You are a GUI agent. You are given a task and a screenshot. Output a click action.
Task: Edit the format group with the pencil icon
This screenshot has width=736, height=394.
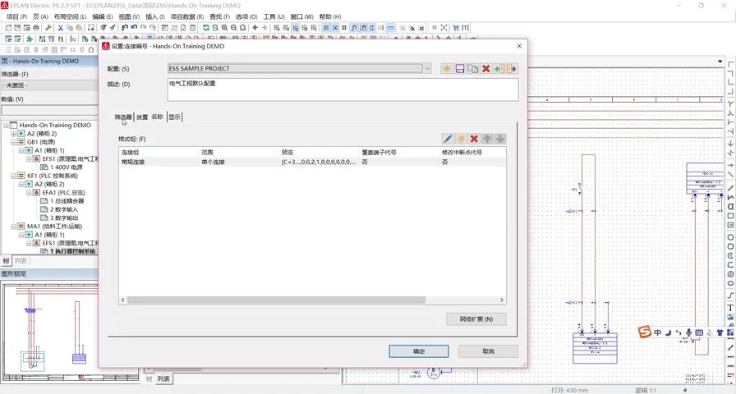(x=448, y=139)
